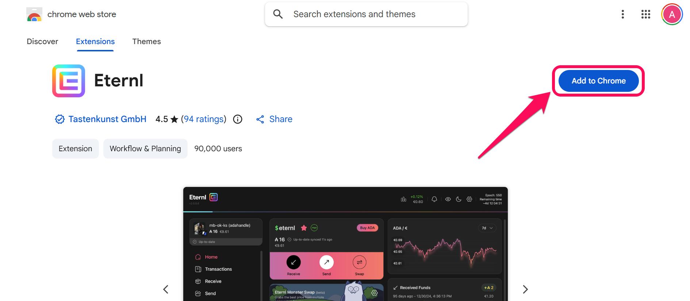Share the Eternl extension
The width and height of the screenshot is (690, 301).
(274, 119)
